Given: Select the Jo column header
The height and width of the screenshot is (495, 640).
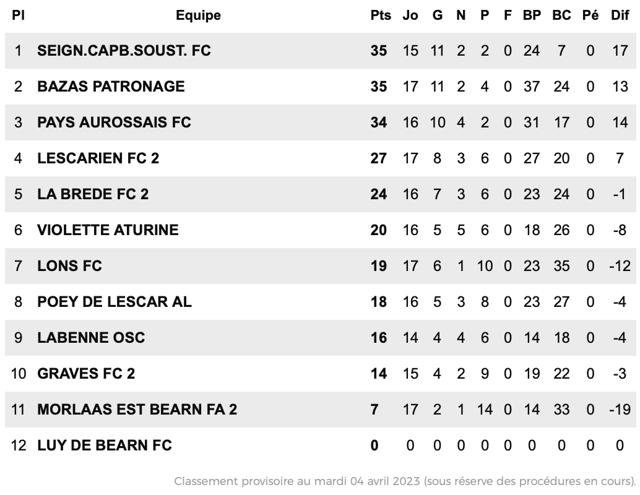Looking at the screenshot, I should coord(410,15).
